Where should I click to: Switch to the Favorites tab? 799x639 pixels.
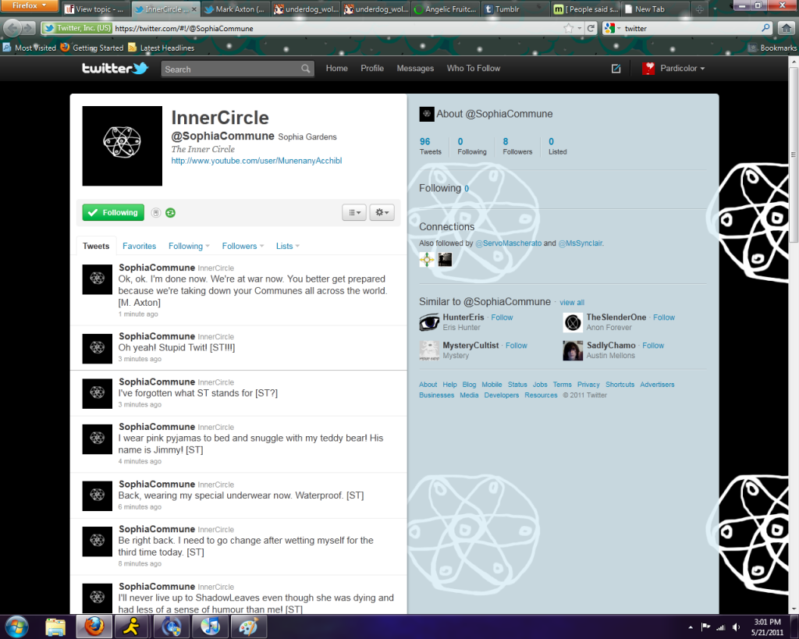[x=139, y=246]
